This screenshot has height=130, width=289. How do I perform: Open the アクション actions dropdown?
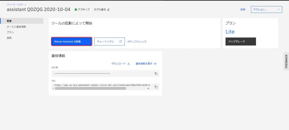pos(266,10)
